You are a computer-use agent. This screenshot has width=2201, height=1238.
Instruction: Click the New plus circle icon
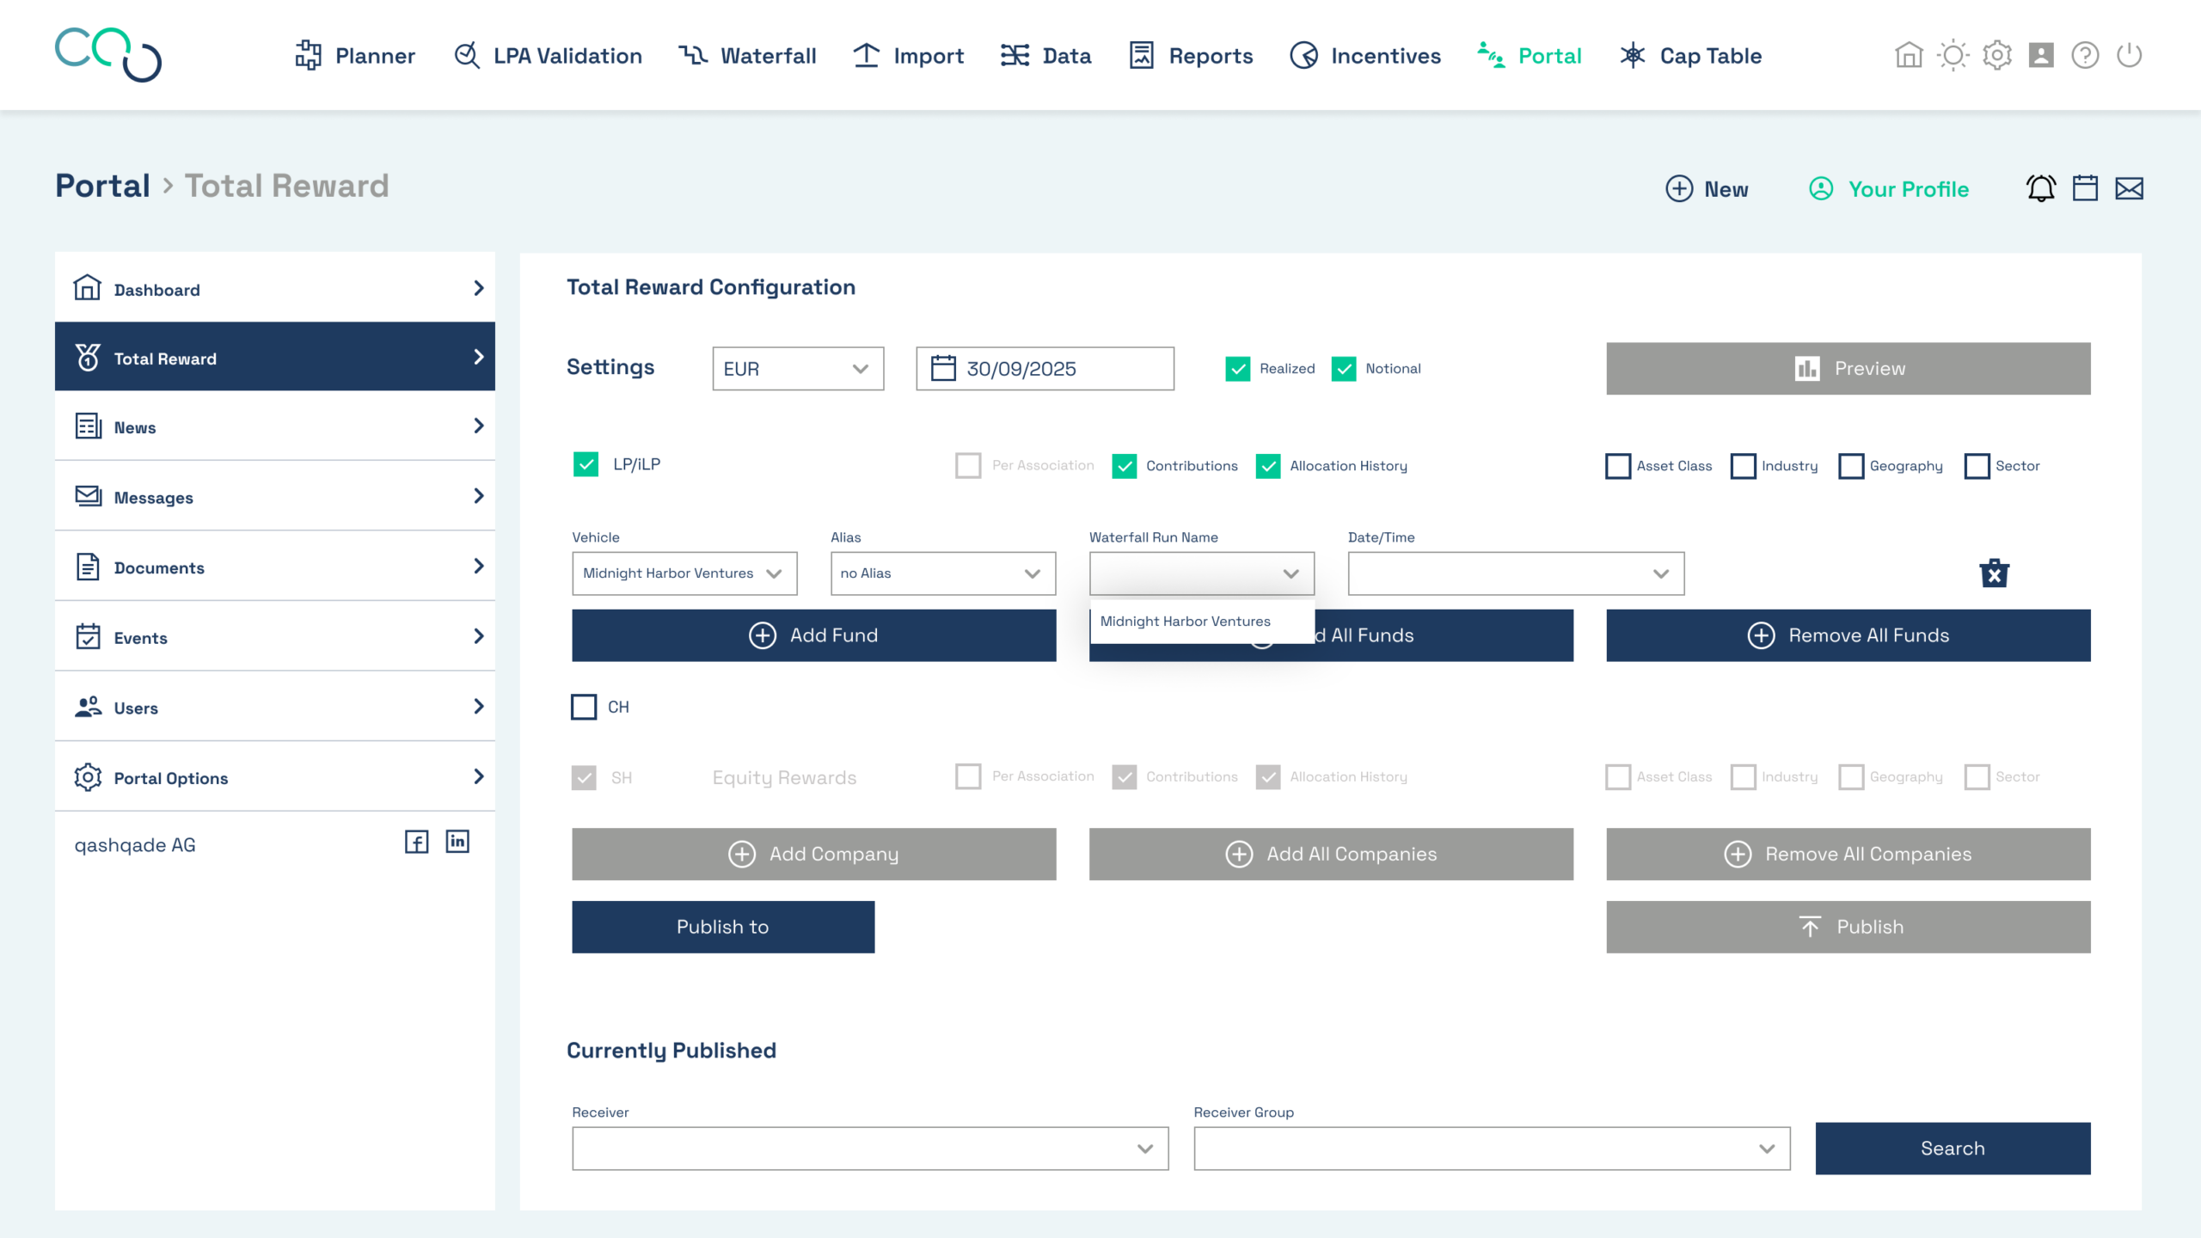point(1679,188)
